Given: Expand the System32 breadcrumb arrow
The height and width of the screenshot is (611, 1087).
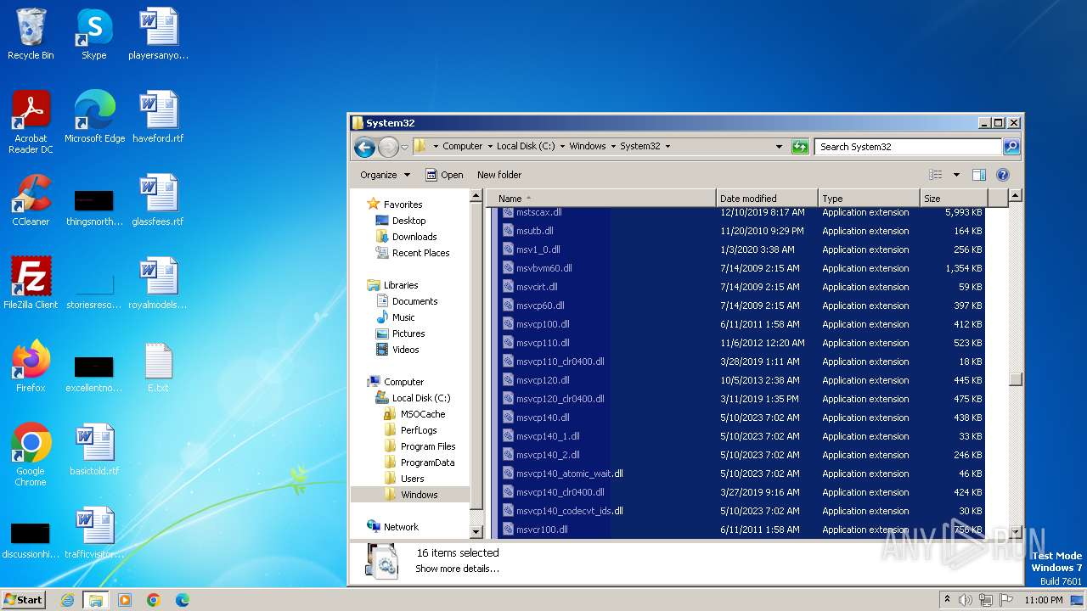Looking at the screenshot, I should point(667,147).
